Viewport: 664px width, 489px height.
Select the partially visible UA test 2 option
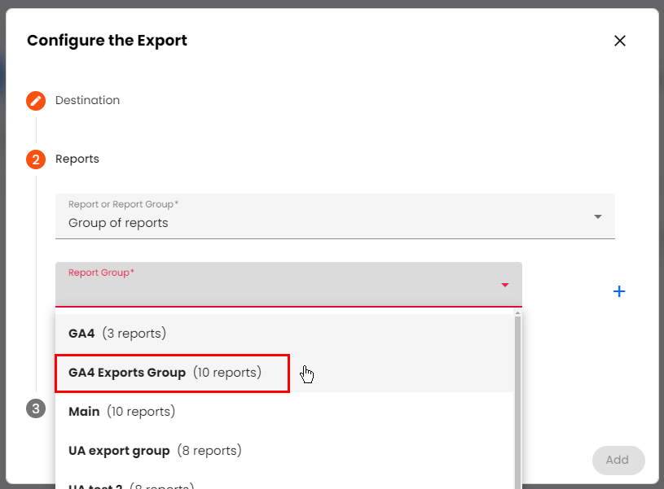[x=130, y=485]
